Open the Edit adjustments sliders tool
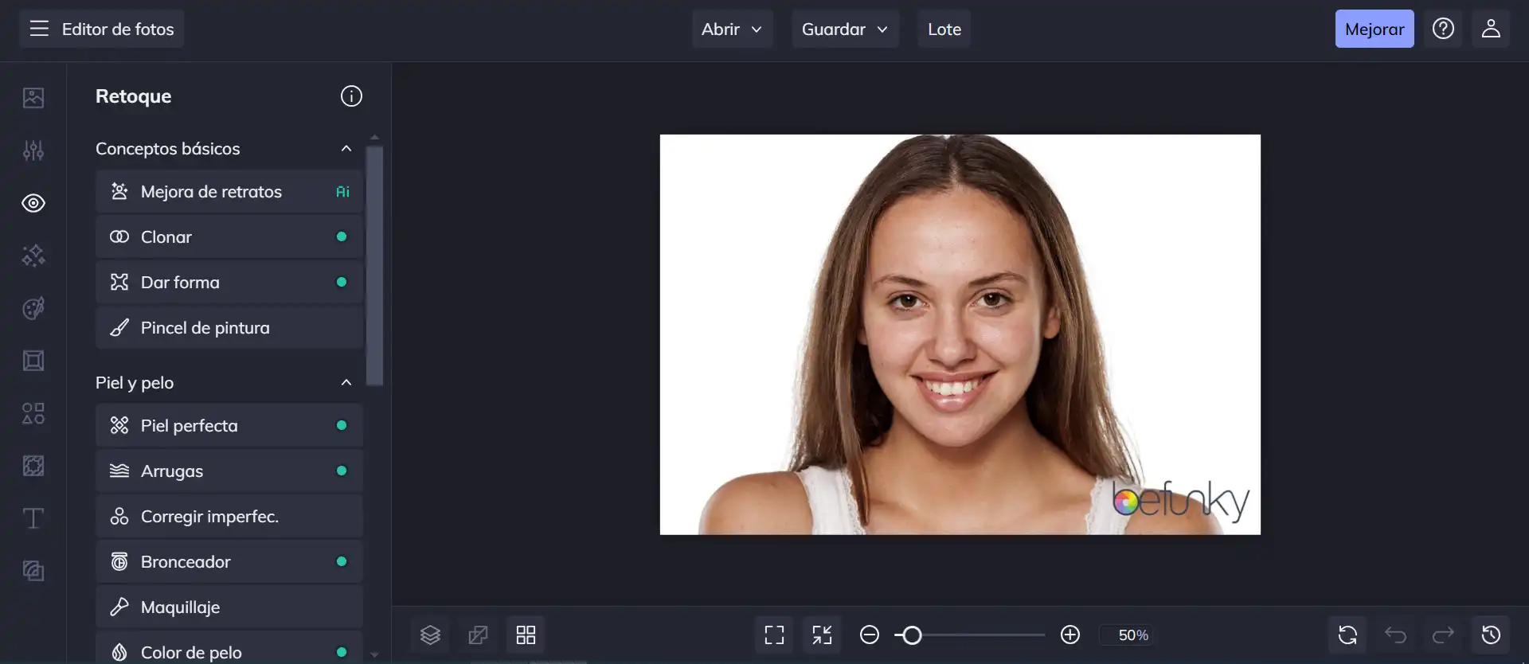Image resolution: width=1529 pixels, height=664 pixels. (33, 150)
